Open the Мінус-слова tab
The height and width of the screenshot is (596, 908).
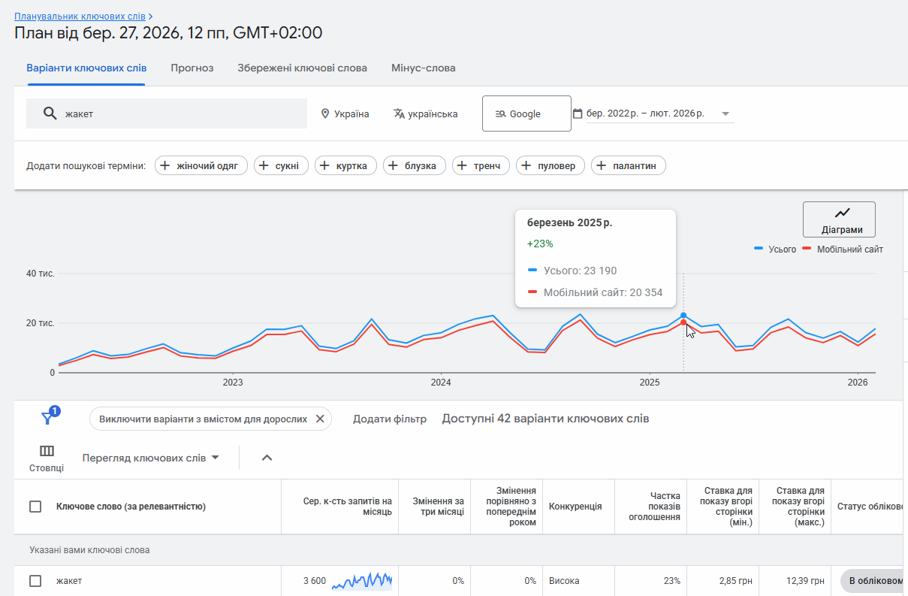coord(423,68)
